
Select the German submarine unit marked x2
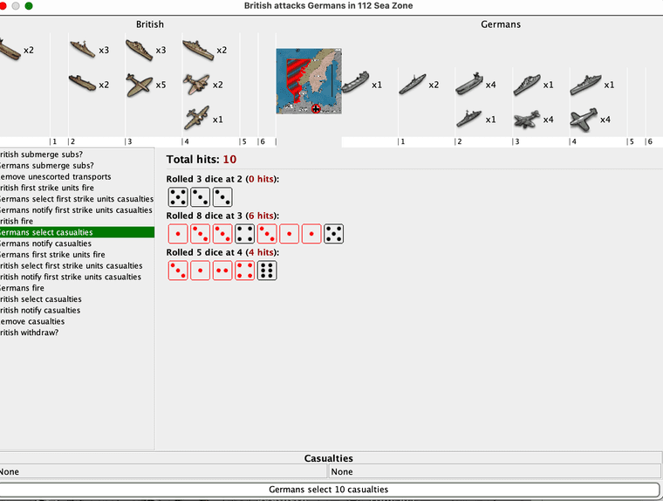[413, 85]
